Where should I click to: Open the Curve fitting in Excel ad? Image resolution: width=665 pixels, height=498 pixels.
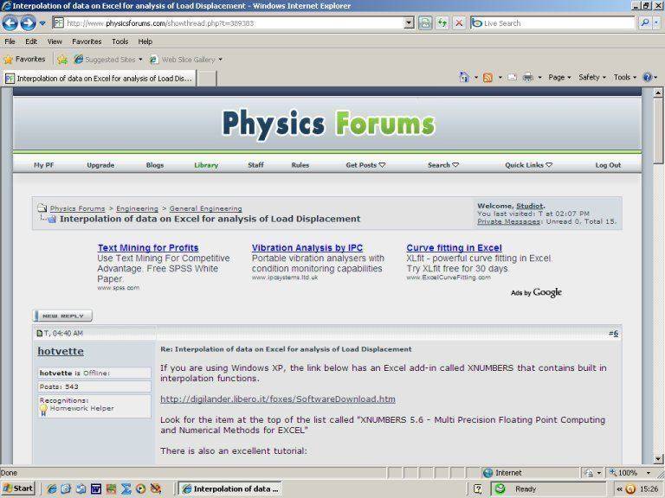[x=454, y=248]
